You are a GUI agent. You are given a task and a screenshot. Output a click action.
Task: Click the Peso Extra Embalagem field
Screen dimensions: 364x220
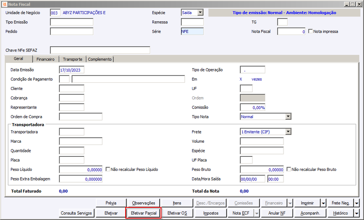click(81, 179)
